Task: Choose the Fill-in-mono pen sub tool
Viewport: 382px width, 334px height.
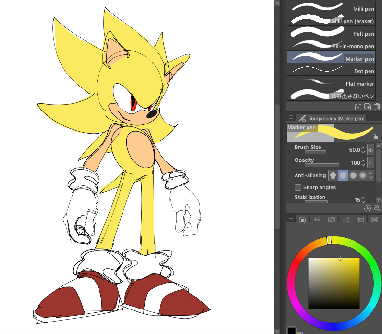Action: point(331,45)
